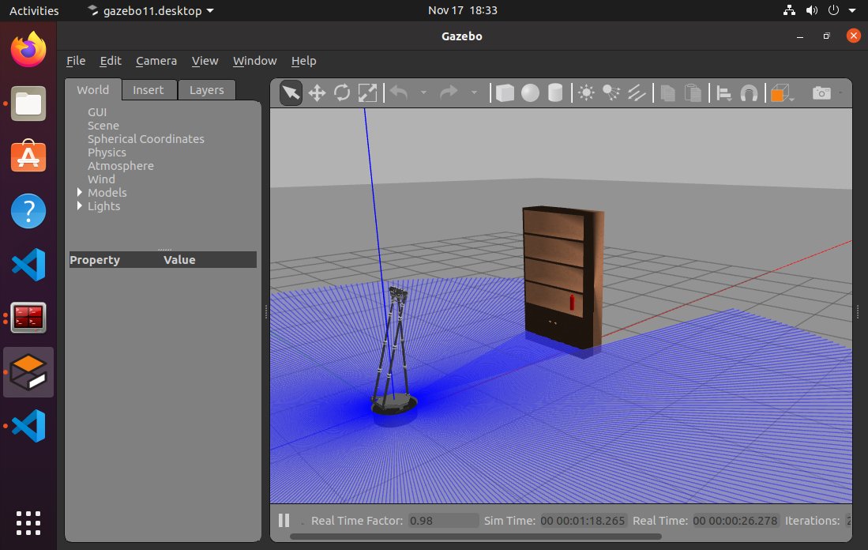
Task: Take a screenshot with camera icon
Action: click(821, 93)
